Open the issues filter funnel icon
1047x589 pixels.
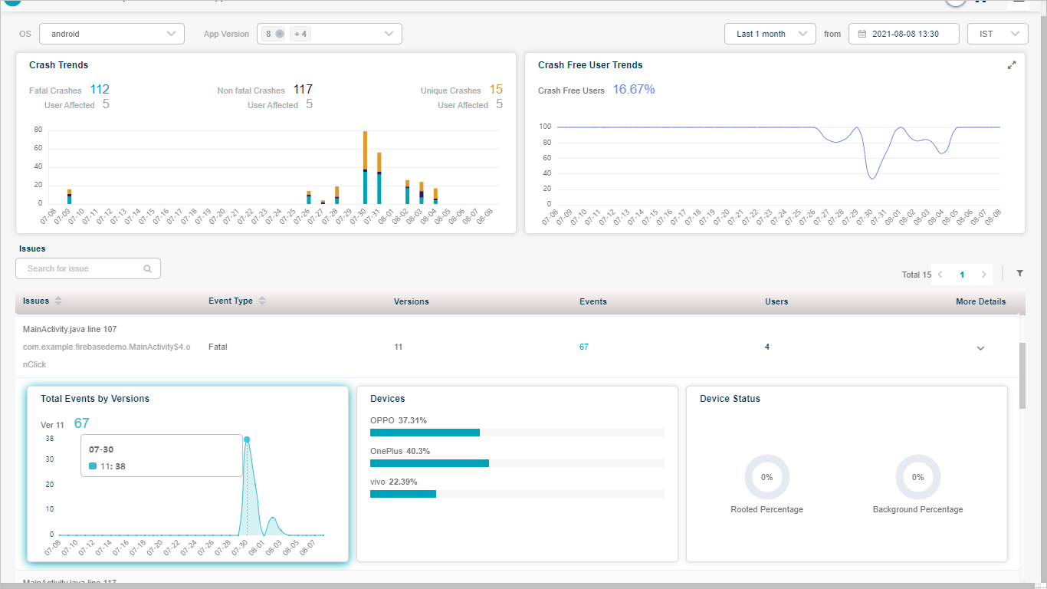[x=1019, y=273]
